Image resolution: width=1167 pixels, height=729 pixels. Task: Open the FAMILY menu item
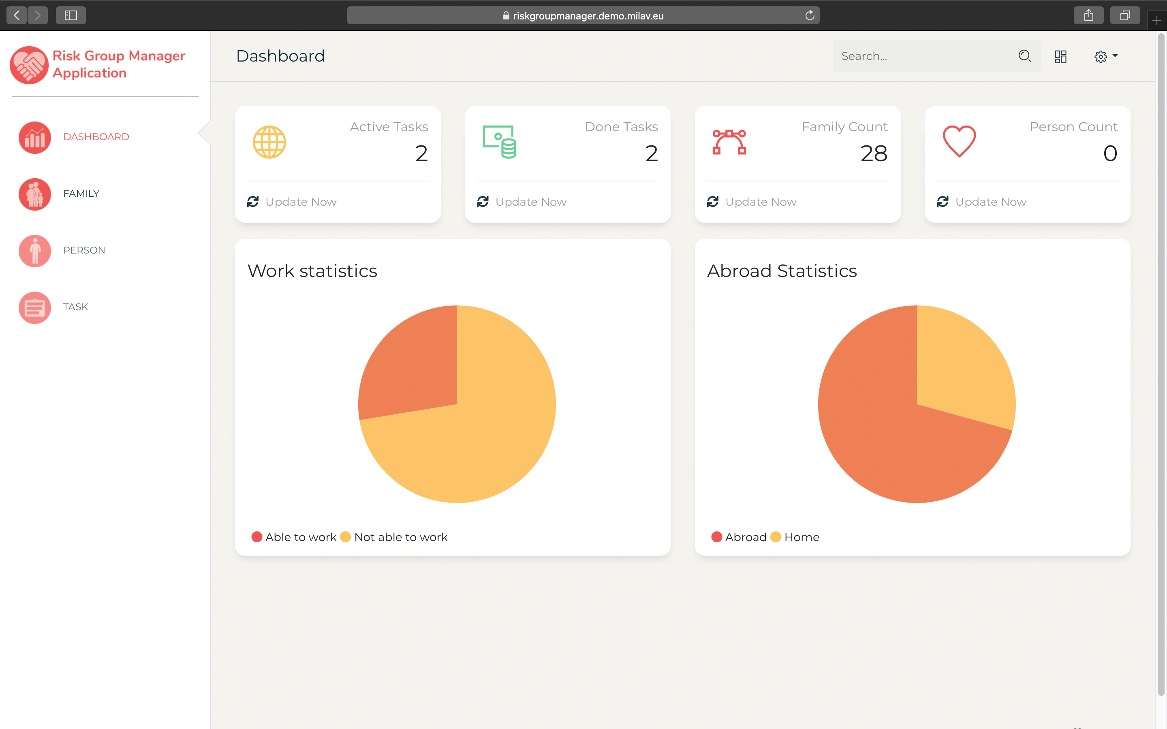click(81, 194)
